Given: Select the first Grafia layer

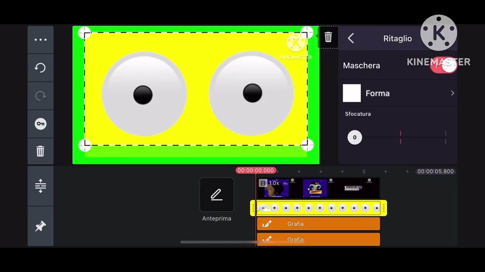Looking at the screenshot, I should pos(318,224).
